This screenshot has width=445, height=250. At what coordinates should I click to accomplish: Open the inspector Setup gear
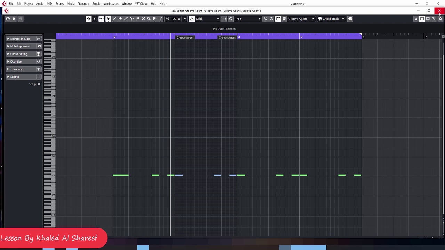coord(39,84)
